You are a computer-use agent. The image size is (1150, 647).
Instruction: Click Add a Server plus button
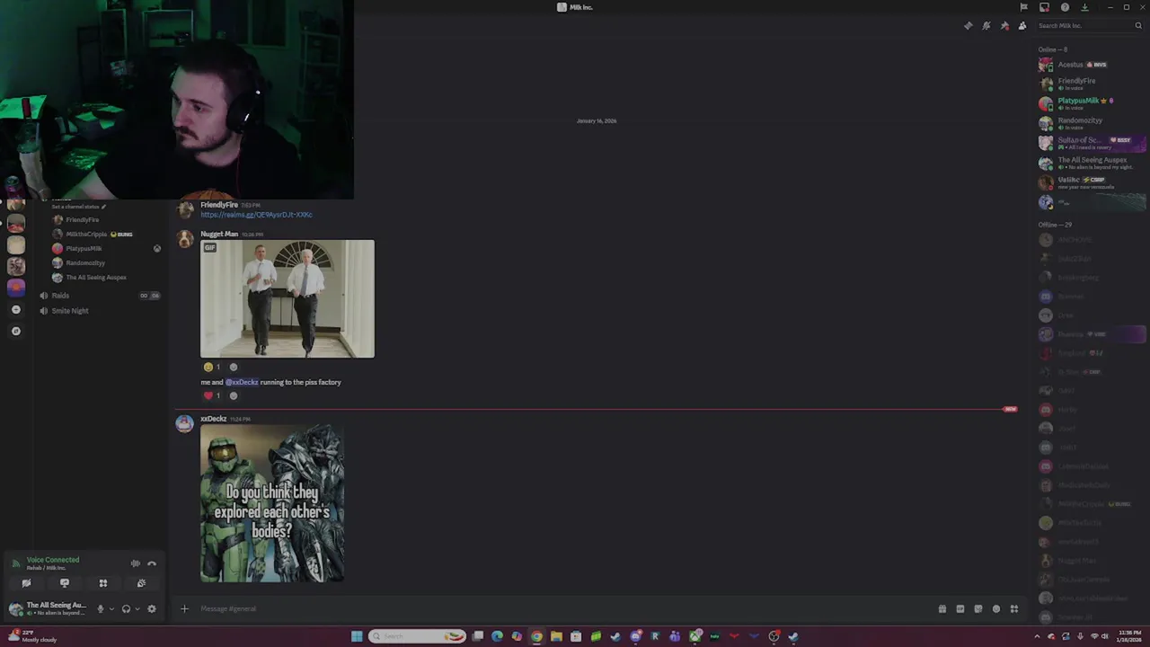(15, 310)
